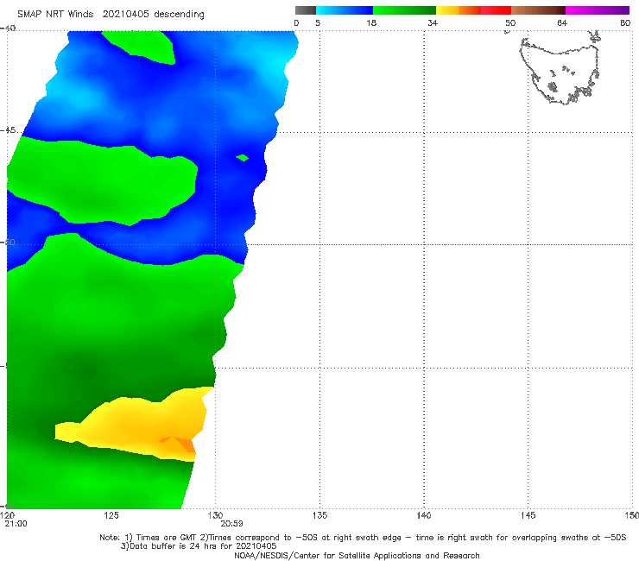Click the magenta-purple segment of the color bar

click(598, 10)
